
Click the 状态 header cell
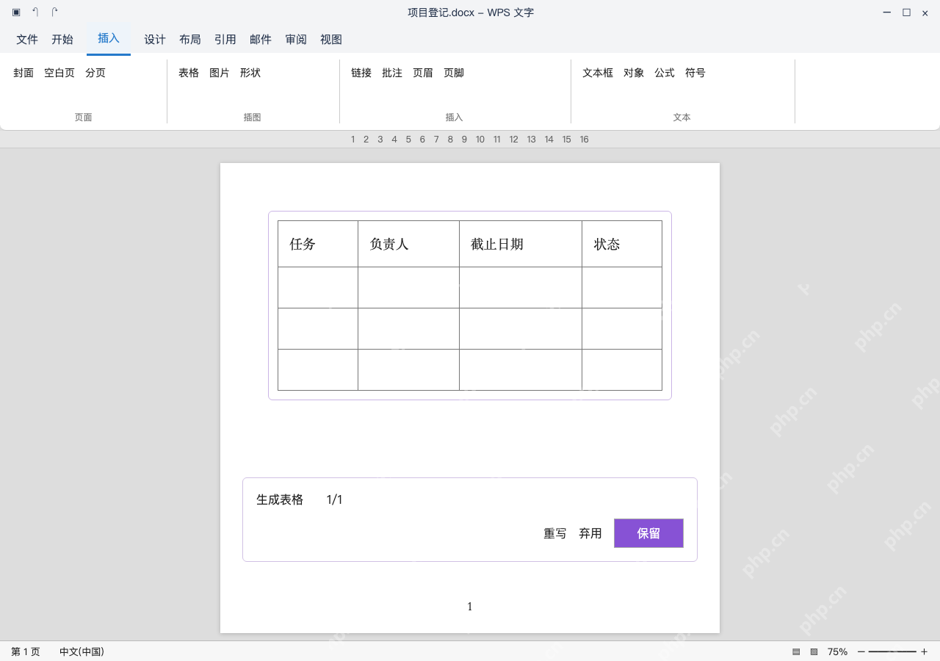622,244
